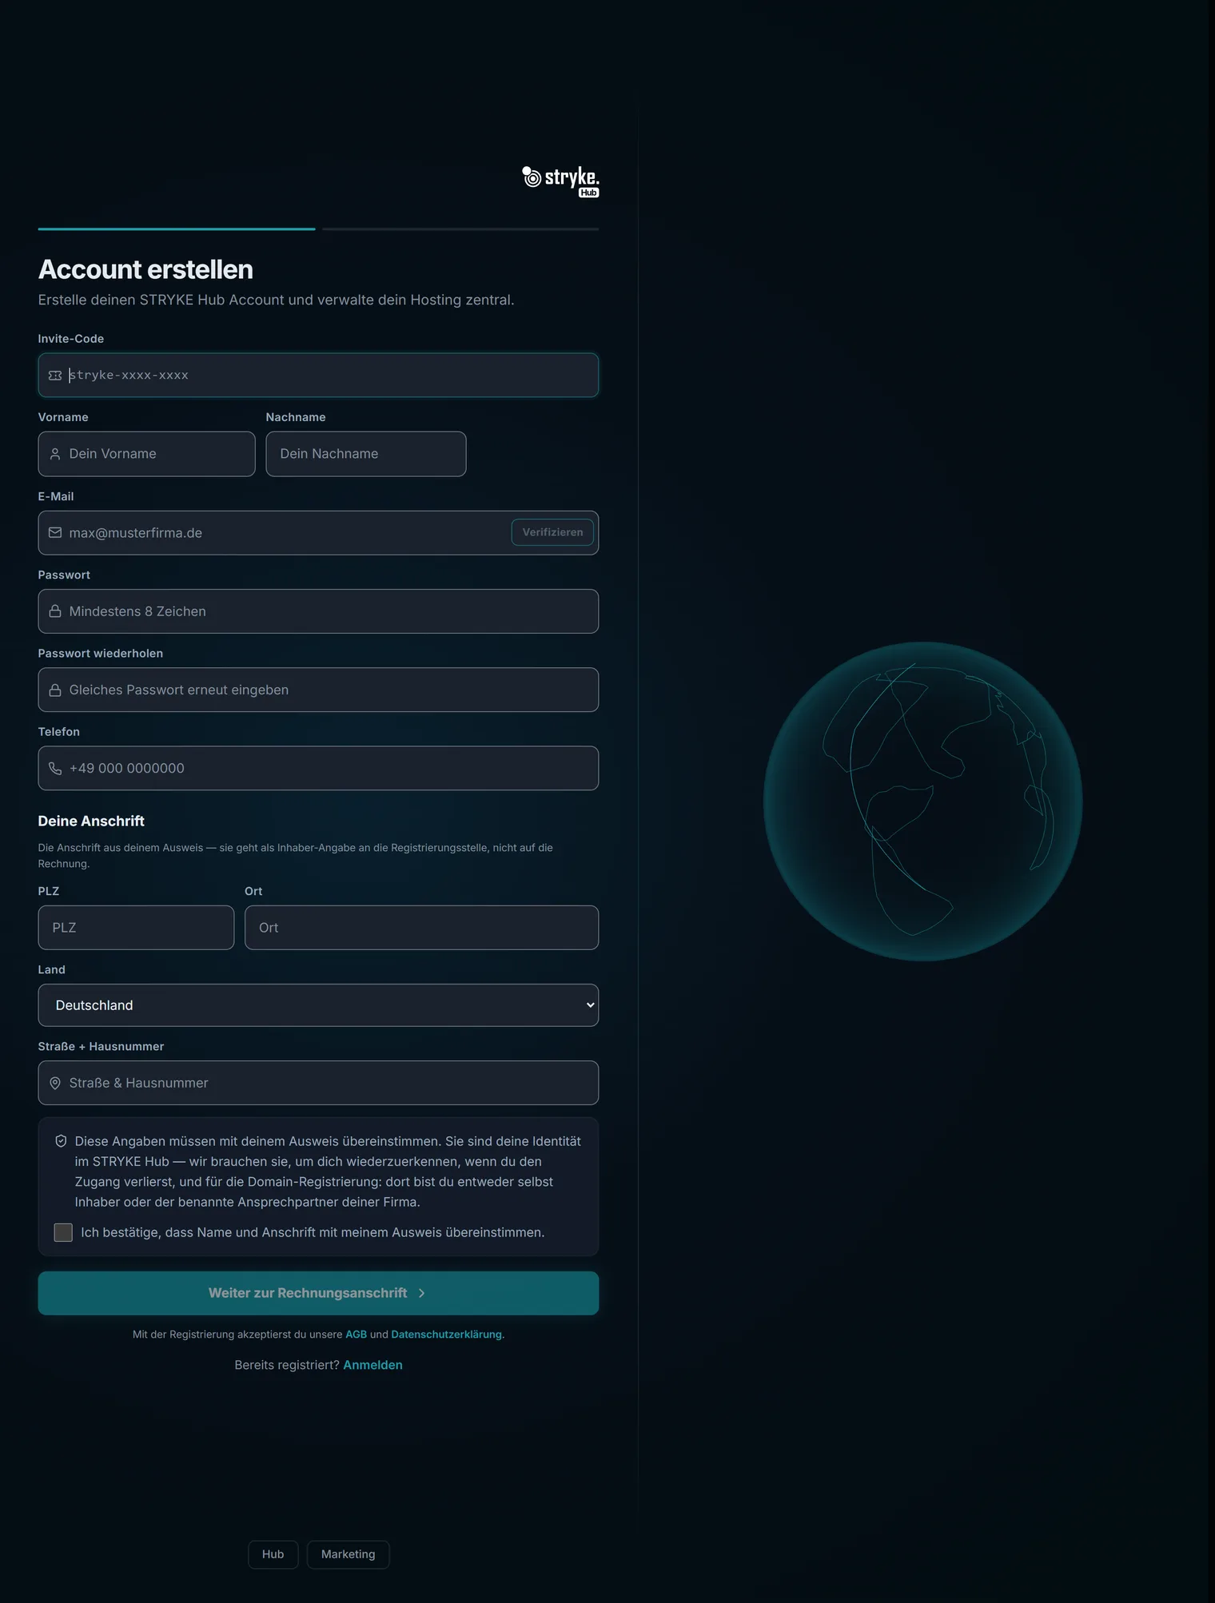This screenshot has height=1603, width=1215.
Task: Click the second progress step bar
Action: [x=460, y=229]
